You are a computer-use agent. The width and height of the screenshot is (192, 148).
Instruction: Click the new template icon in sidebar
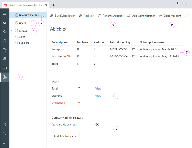click(4, 125)
